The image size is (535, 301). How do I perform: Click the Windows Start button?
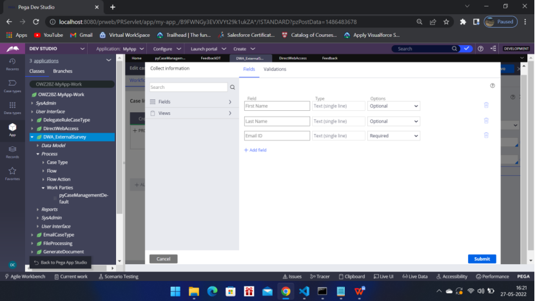click(175, 291)
